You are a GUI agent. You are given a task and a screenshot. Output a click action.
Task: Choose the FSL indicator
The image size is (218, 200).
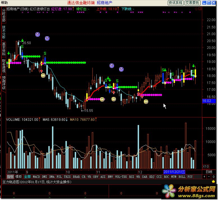coord(59,176)
